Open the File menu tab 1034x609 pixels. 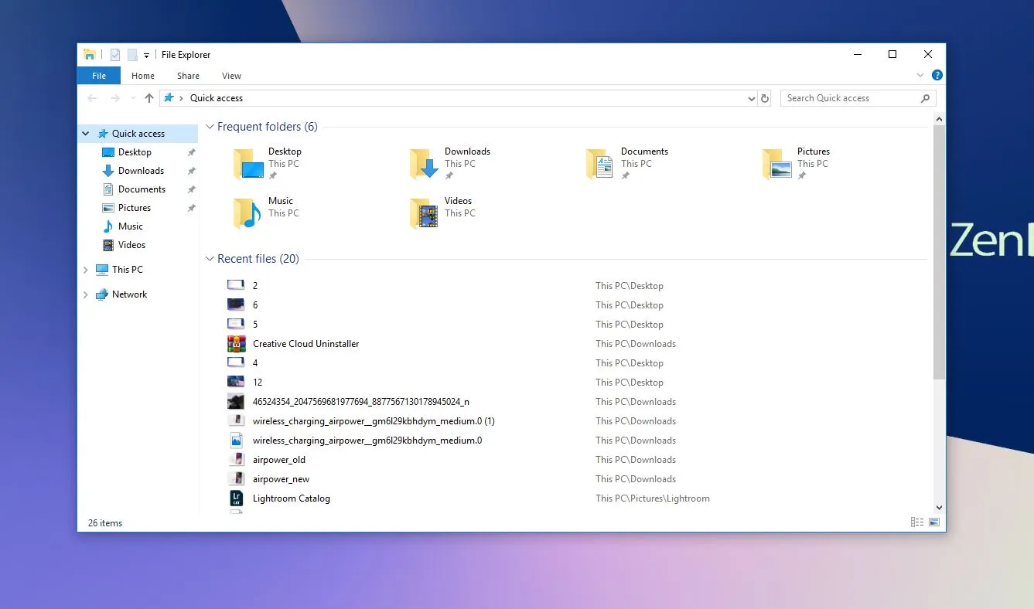(99, 76)
